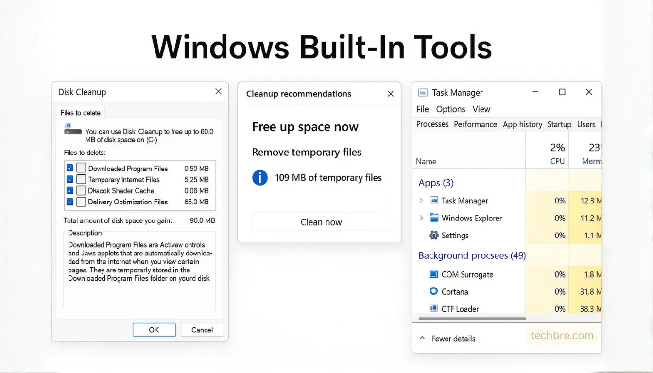The image size is (653, 373).
Task: Click the blue info icon next to temporary files
Action: tap(260, 177)
